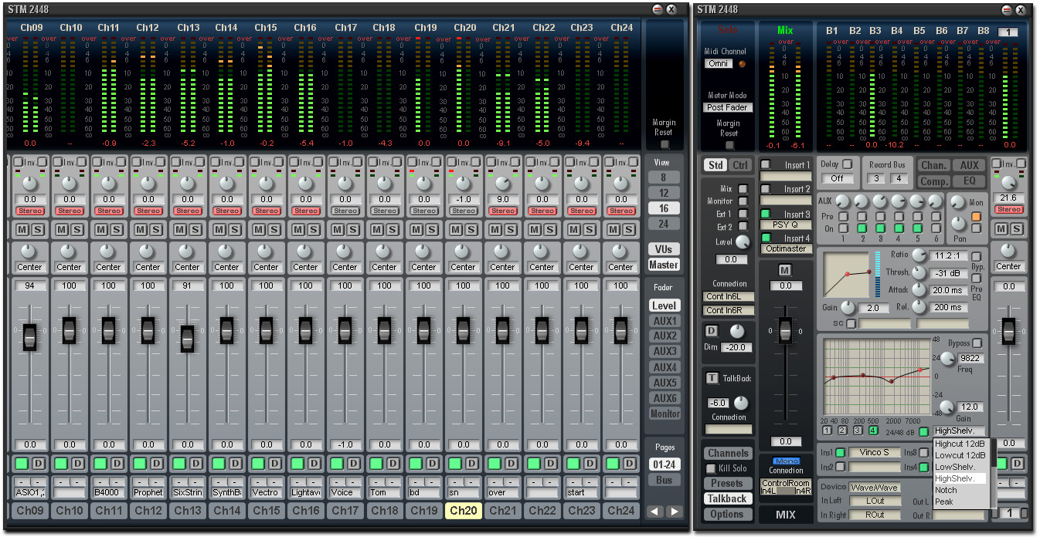Toggle Insert 4 enable for Optimaster
The image size is (1040, 537).
(x=766, y=238)
